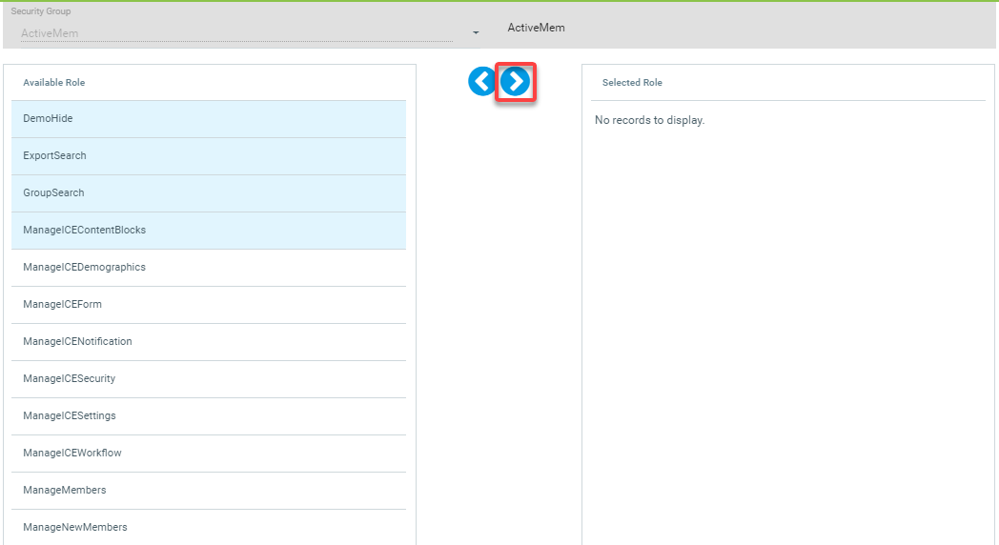Viewport: 999px width, 545px height.
Task: Click the left arrow to remove roles
Action: [482, 83]
